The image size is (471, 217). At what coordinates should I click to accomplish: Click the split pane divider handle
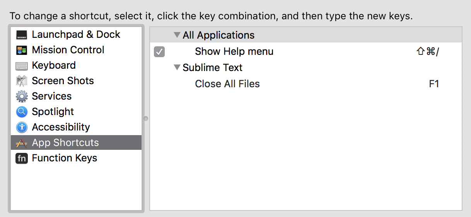click(146, 119)
